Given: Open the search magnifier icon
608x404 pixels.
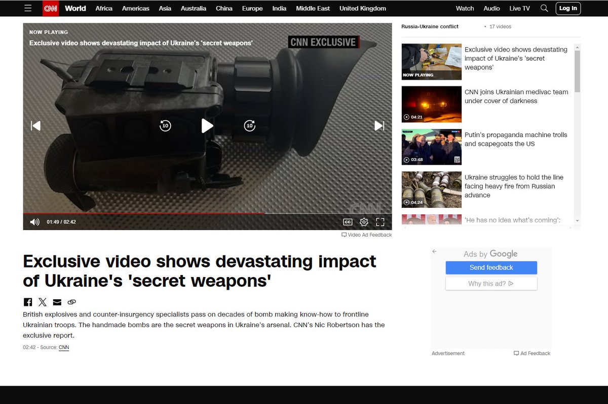Looking at the screenshot, I should coord(544,8).
